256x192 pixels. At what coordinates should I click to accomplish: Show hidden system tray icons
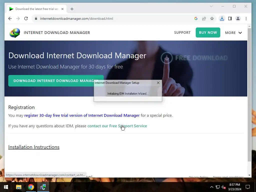[211, 187]
